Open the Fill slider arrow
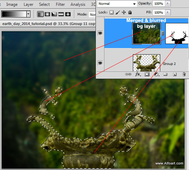 point(168,12)
